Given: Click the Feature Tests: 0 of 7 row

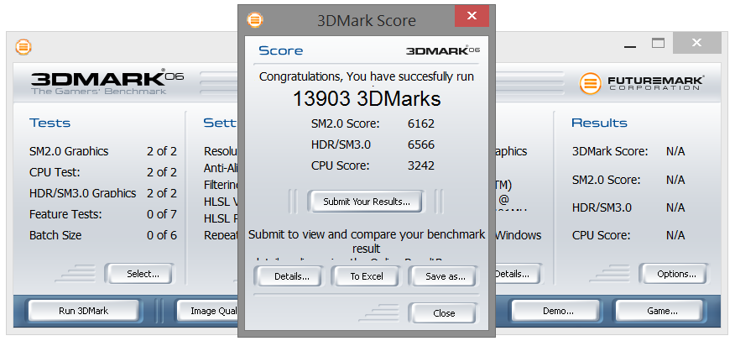Looking at the screenshot, I should tap(103, 214).
